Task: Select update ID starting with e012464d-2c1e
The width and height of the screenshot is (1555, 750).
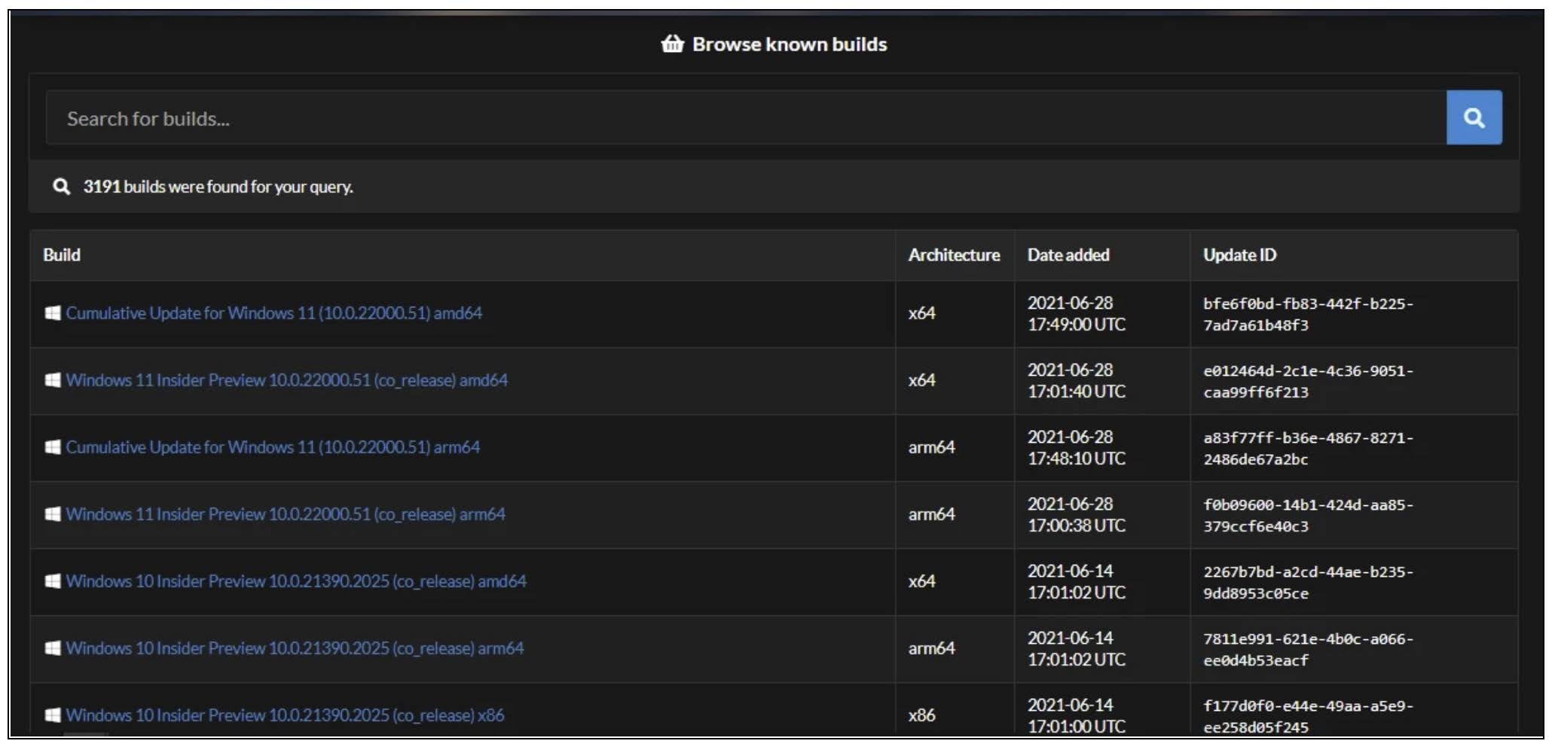Action: pos(1308,382)
